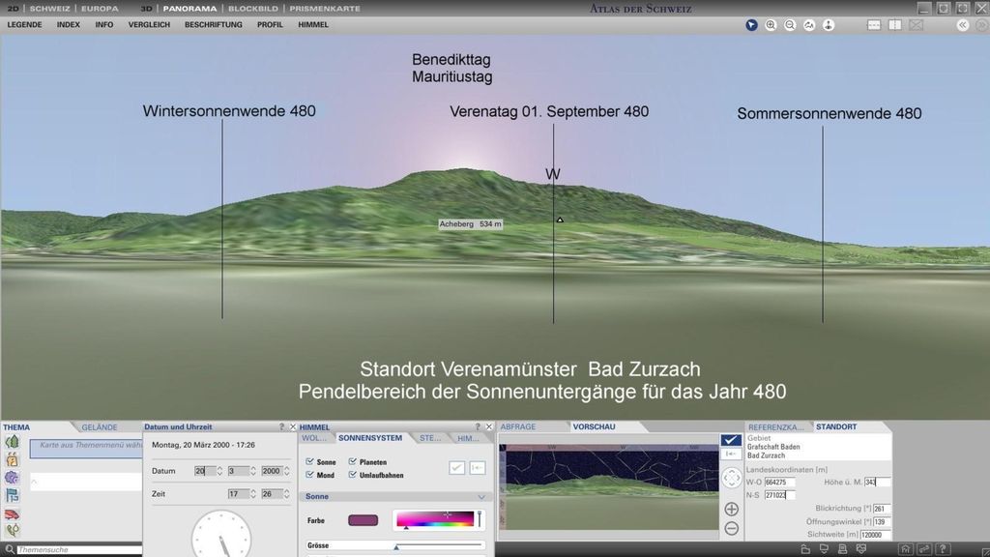The width and height of the screenshot is (990, 557).
Task: Close the Himmel panel
Action: tap(488, 426)
